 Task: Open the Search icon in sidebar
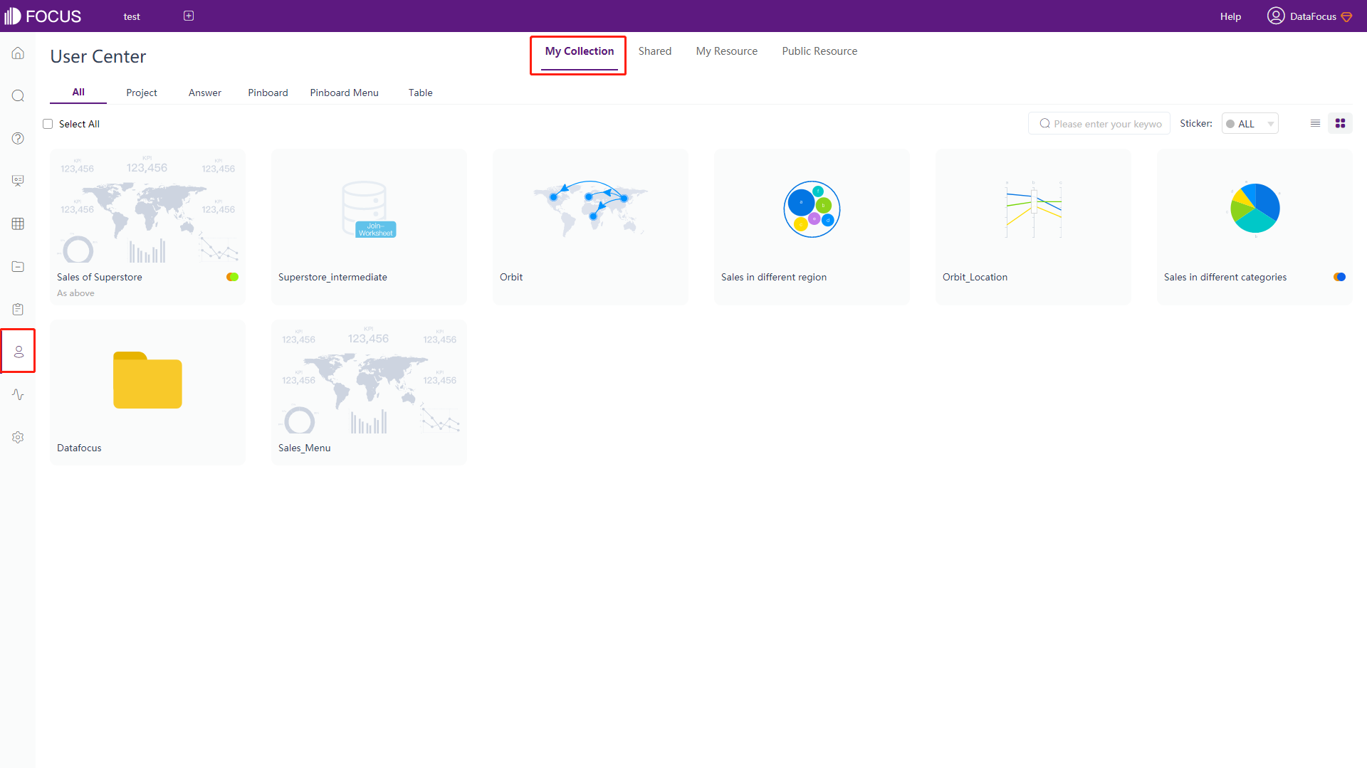(x=18, y=96)
